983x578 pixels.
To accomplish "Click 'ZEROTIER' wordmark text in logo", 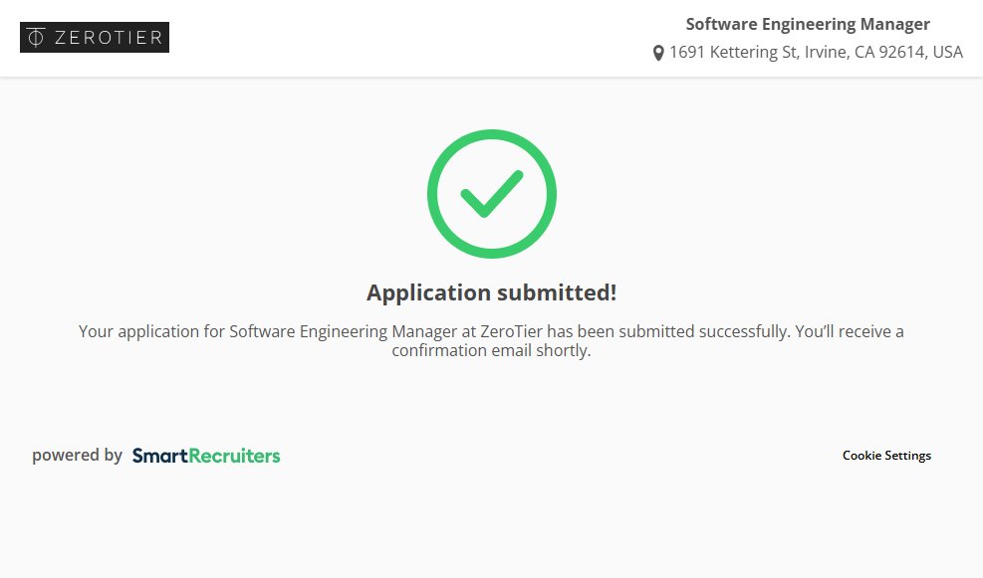I will pos(108,38).
